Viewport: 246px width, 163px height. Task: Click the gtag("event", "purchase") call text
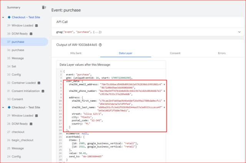coord(79,32)
